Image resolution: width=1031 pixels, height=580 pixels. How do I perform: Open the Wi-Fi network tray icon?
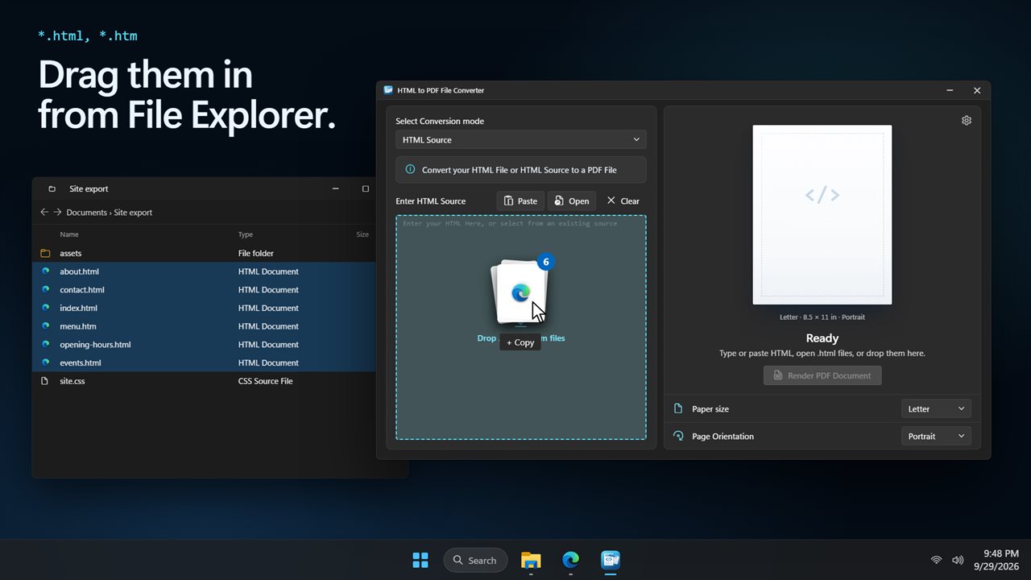coord(936,560)
